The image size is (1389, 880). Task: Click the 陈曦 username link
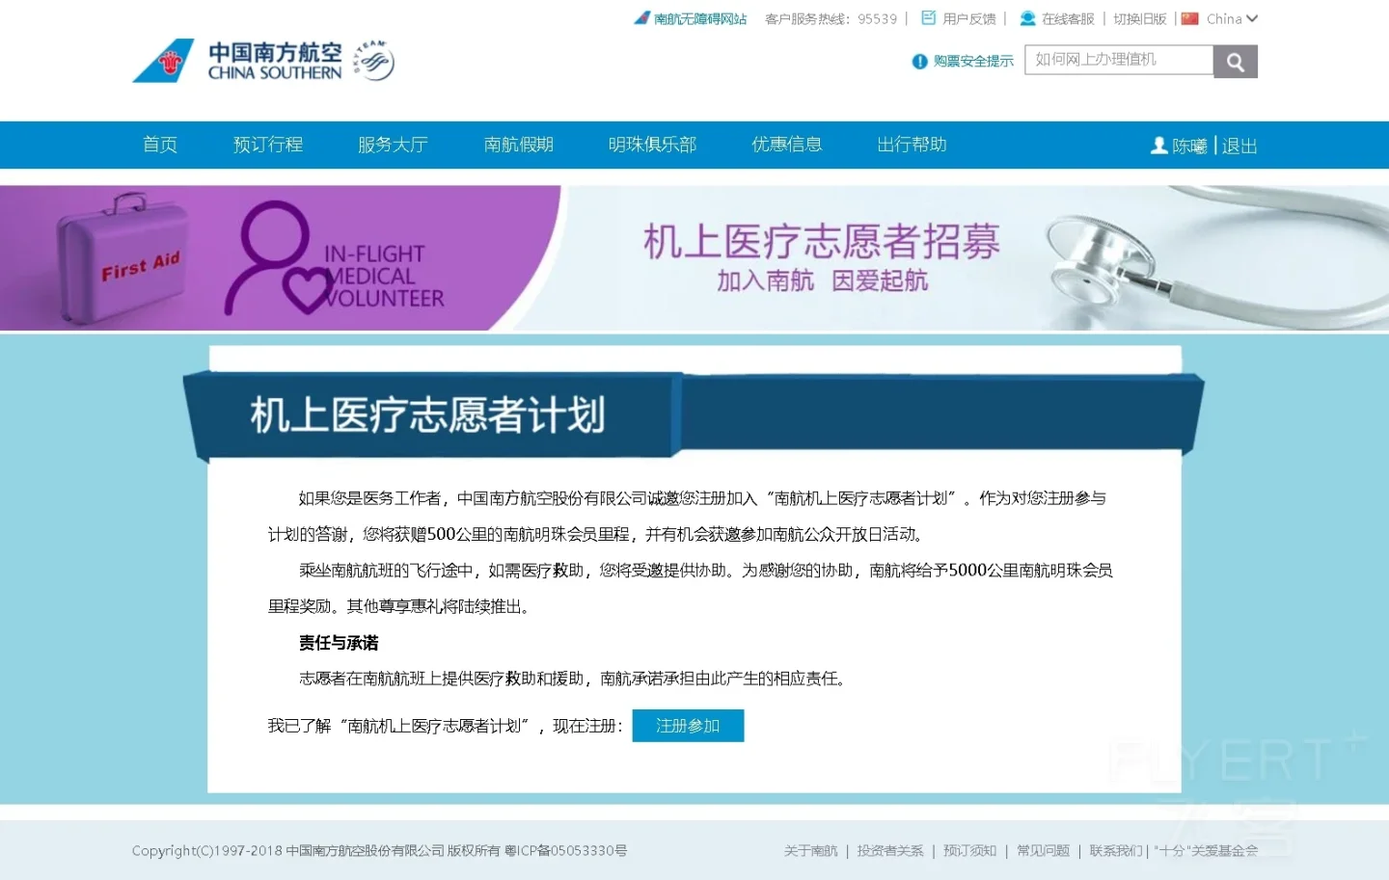[1189, 147]
